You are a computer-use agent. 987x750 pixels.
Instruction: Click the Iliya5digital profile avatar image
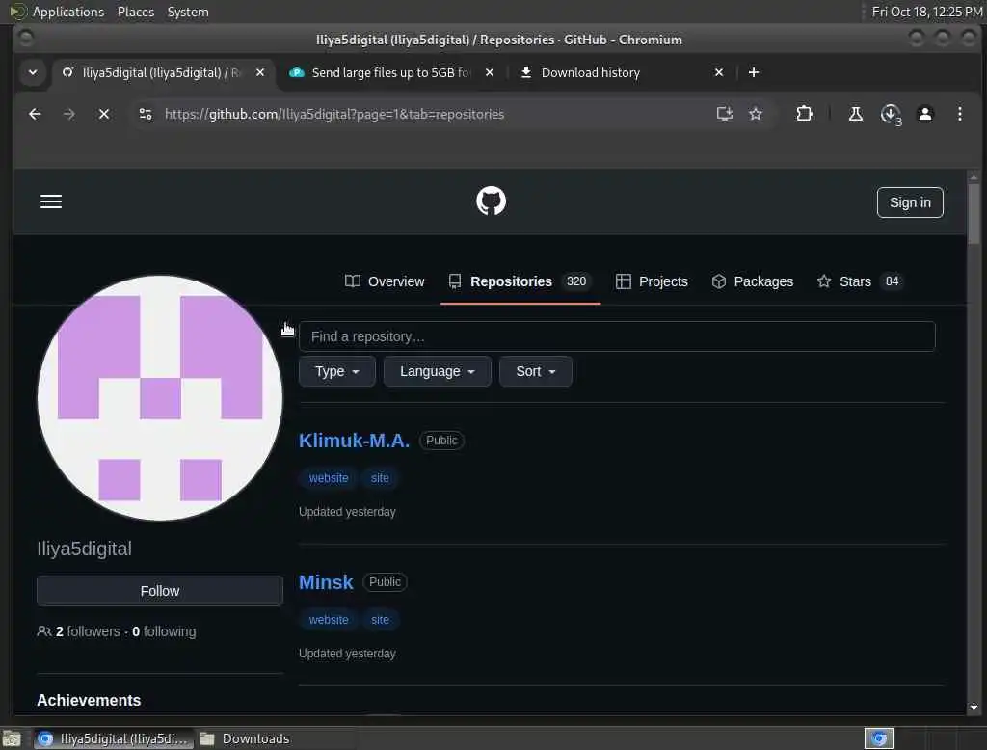coord(160,398)
